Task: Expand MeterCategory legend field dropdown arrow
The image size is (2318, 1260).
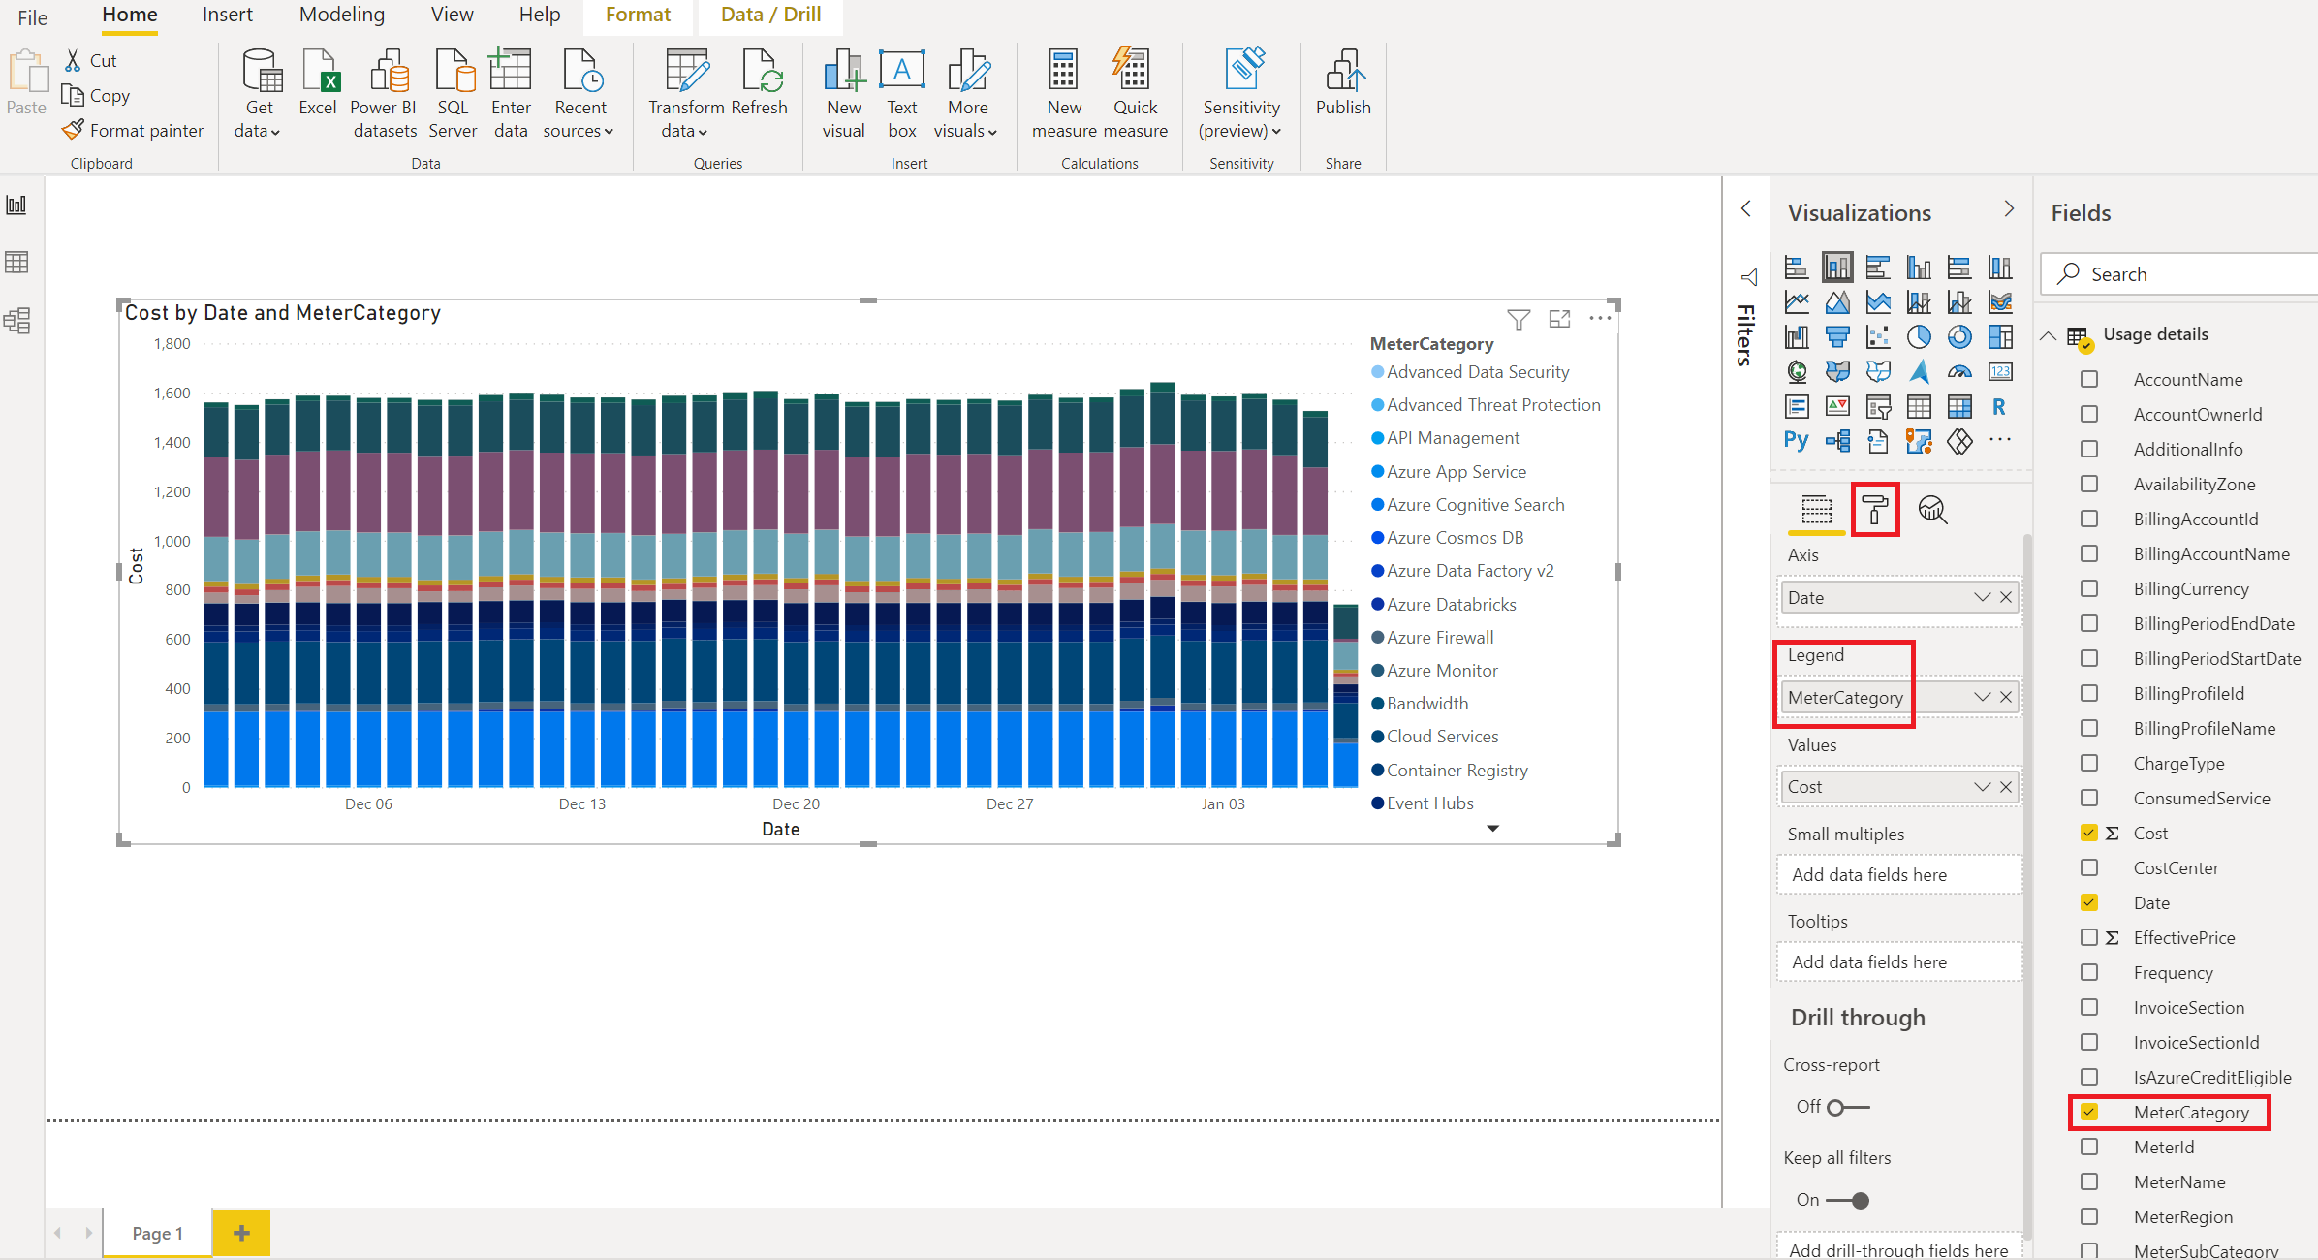Action: coord(1982,697)
